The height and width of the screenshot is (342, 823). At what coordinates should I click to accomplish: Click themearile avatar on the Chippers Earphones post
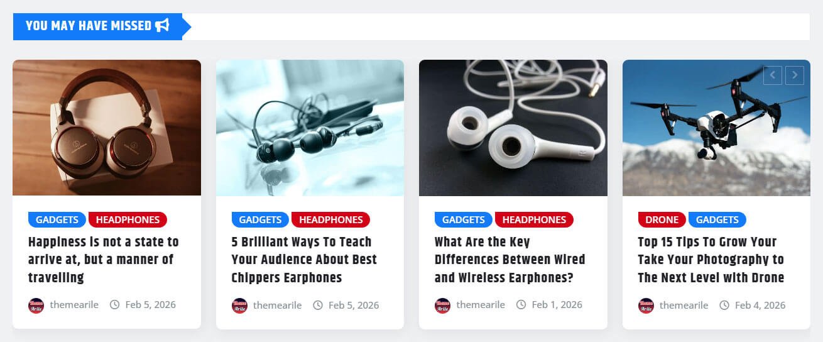(239, 306)
